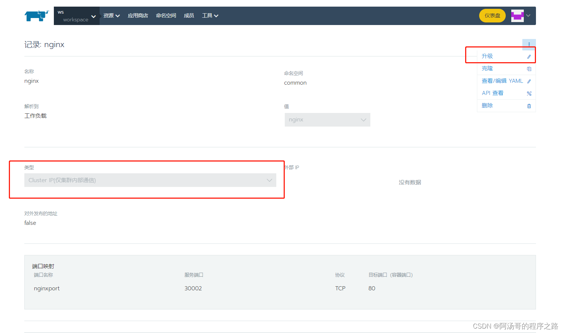Click the trash icon next to 删除
This screenshot has width=564, height=333.
(529, 106)
